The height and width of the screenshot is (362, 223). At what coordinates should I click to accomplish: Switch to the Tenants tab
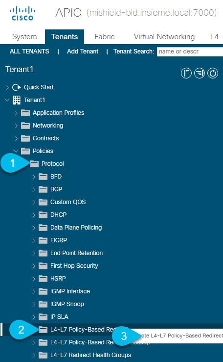pos(65,37)
